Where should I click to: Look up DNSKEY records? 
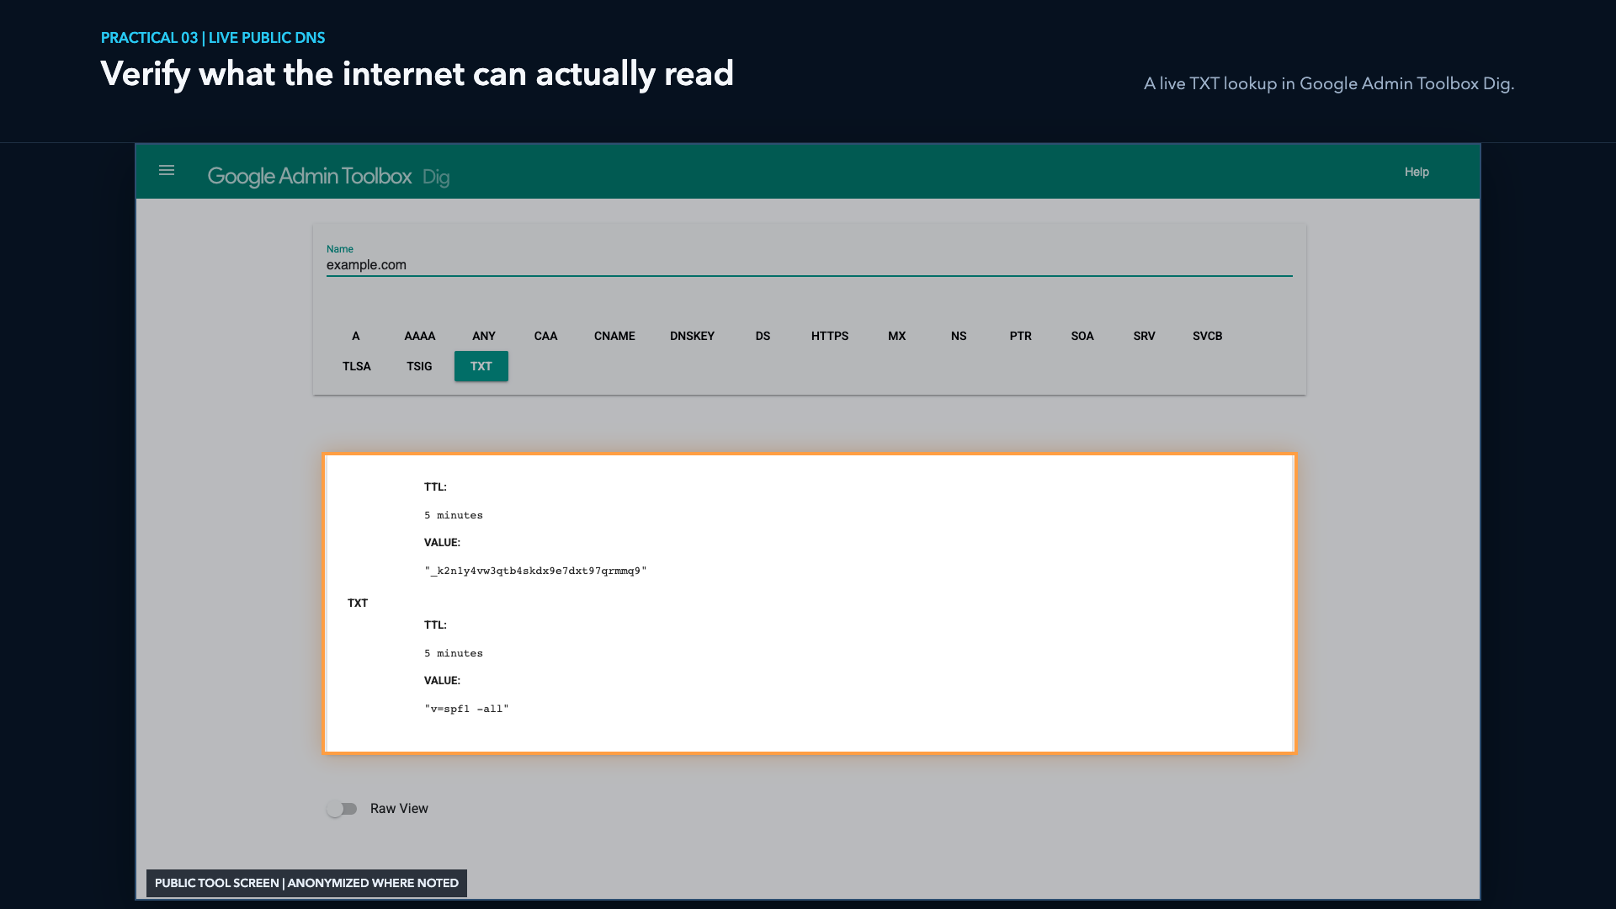point(692,336)
